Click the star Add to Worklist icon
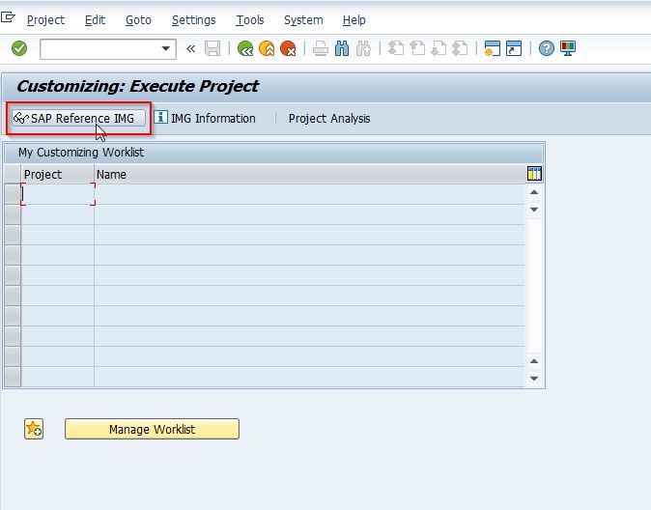Image resolution: width=651 pixels, height=510 pixels. 34,429
